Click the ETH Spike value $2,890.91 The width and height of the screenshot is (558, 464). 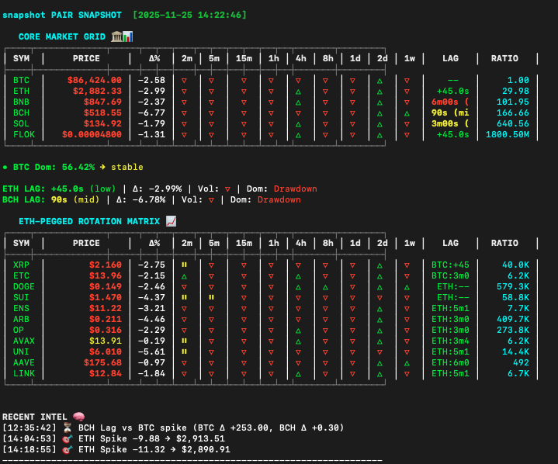206,449
